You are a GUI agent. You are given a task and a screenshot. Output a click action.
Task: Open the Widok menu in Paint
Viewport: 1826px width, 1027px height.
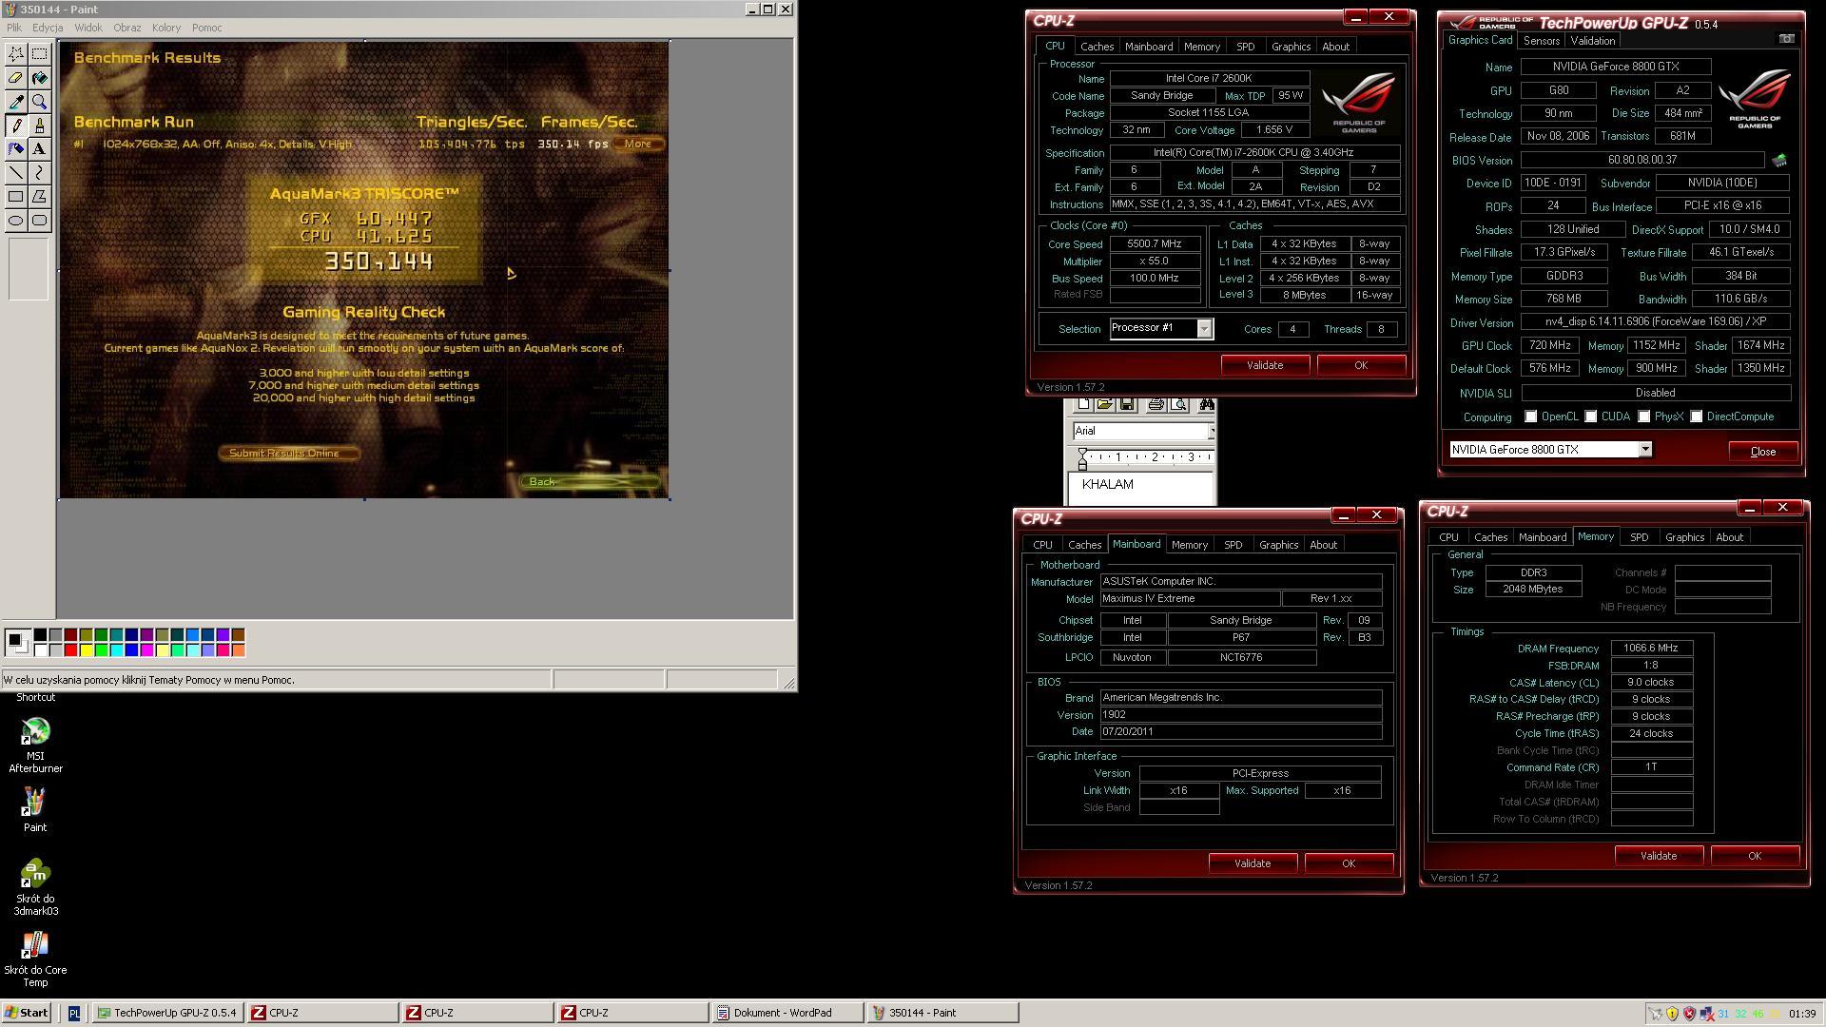pos(88,28)
